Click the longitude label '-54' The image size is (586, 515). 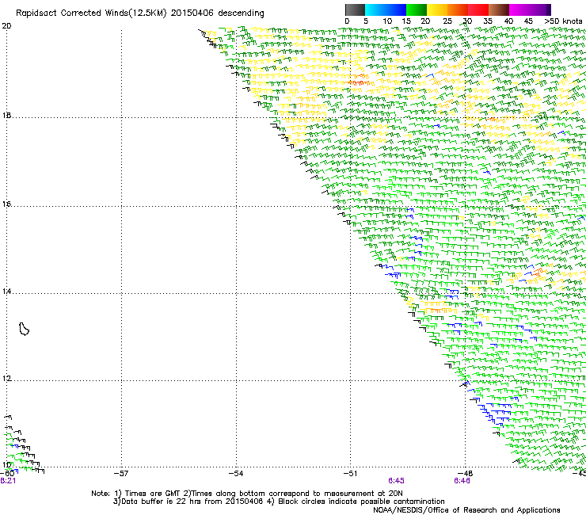[x=236, y=474]
